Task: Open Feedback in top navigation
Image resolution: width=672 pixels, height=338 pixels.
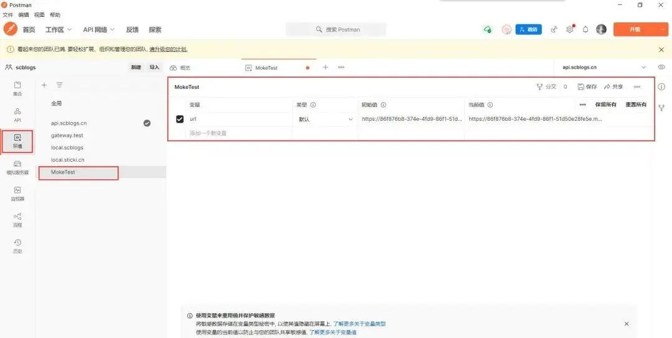Action: (133, 30)
